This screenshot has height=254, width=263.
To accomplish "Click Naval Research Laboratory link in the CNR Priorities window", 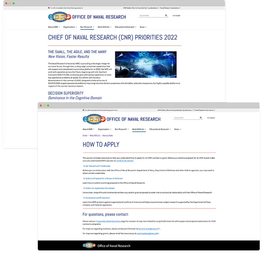I will (x=170, y=8).
